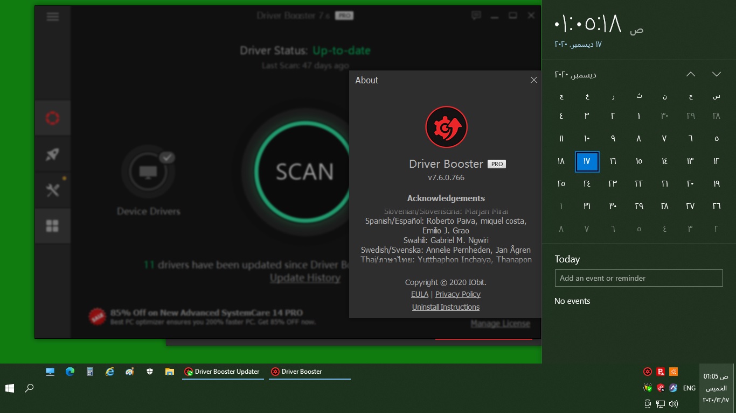Click the calendar month header ديسمبر، ٢٠٢٠
This screenshot has height=413, width=736.
click(575, 74)
